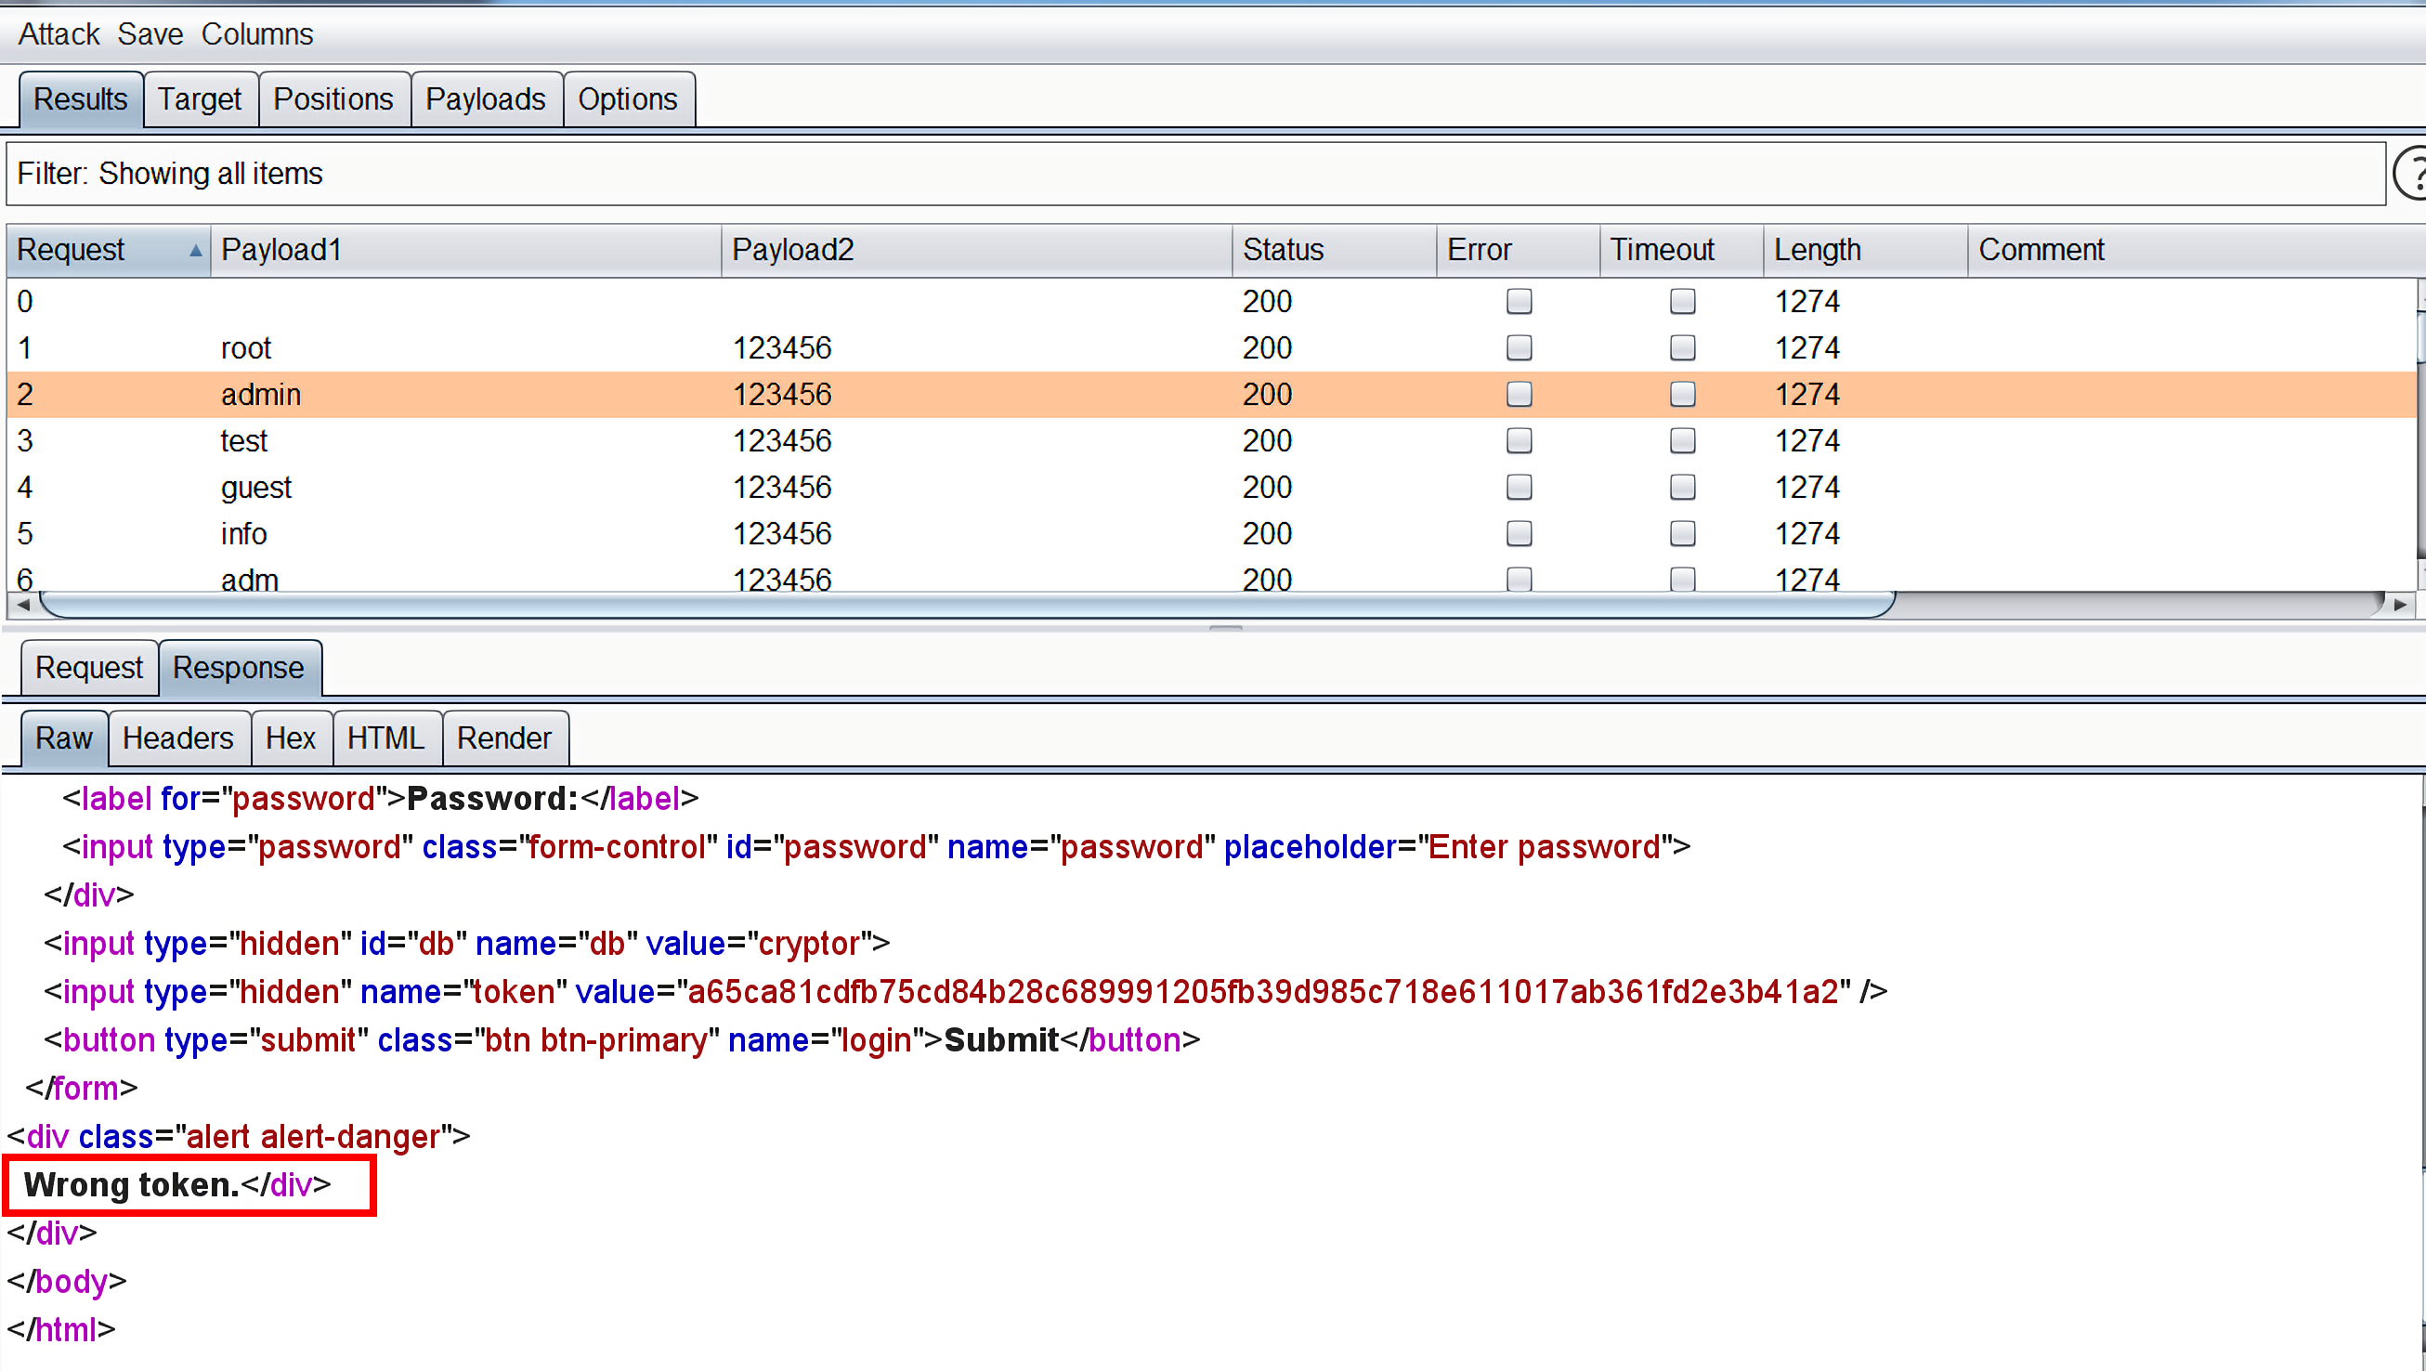Select the row with payload info
This screenshot has height=1371, width=2426.
coord(1211,533)
